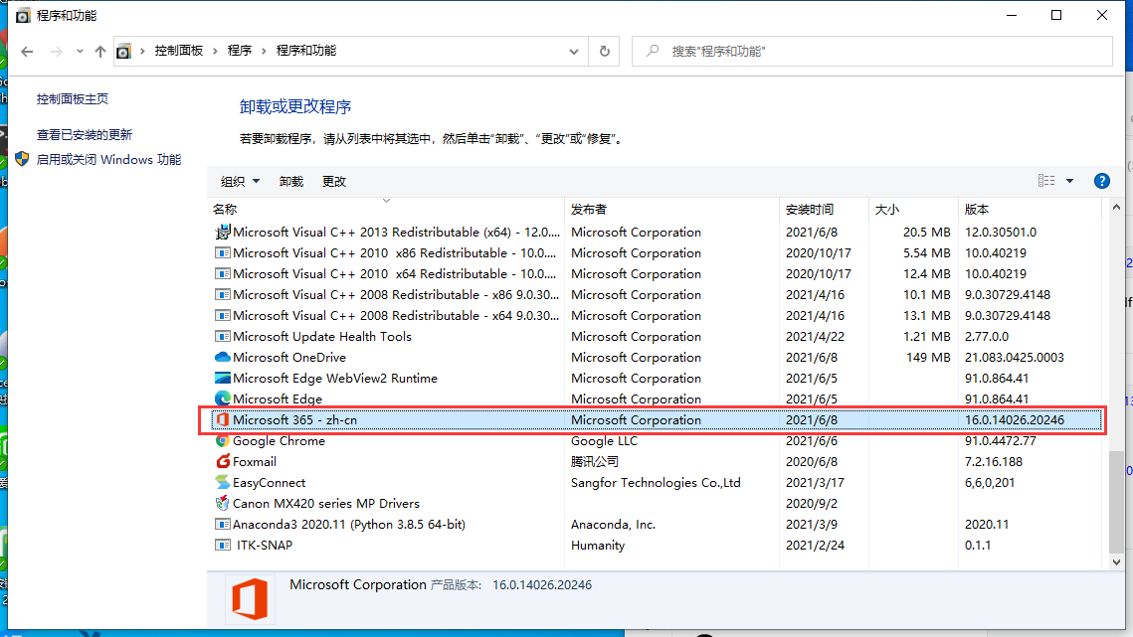Click the vertical scrollbar thumb
1133x637 pixels.
pyautogui.click(x=1116, y=502)
